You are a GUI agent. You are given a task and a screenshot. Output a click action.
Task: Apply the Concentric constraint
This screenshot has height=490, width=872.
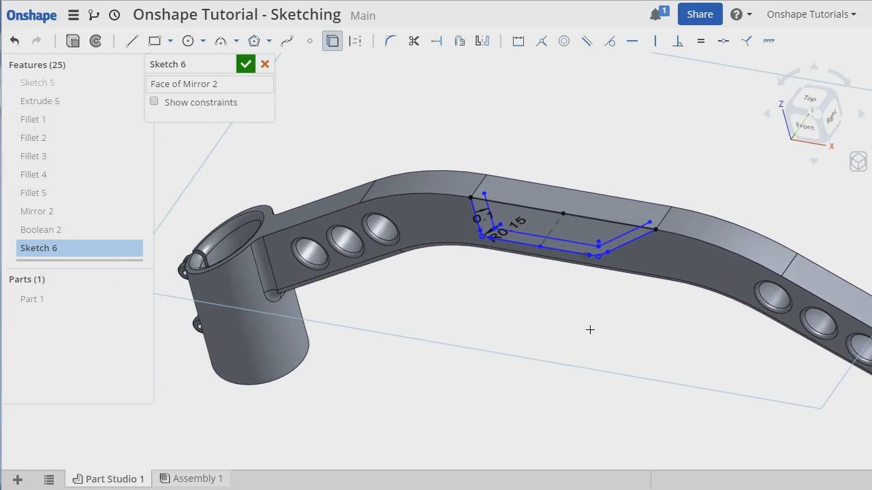[564, 41]
